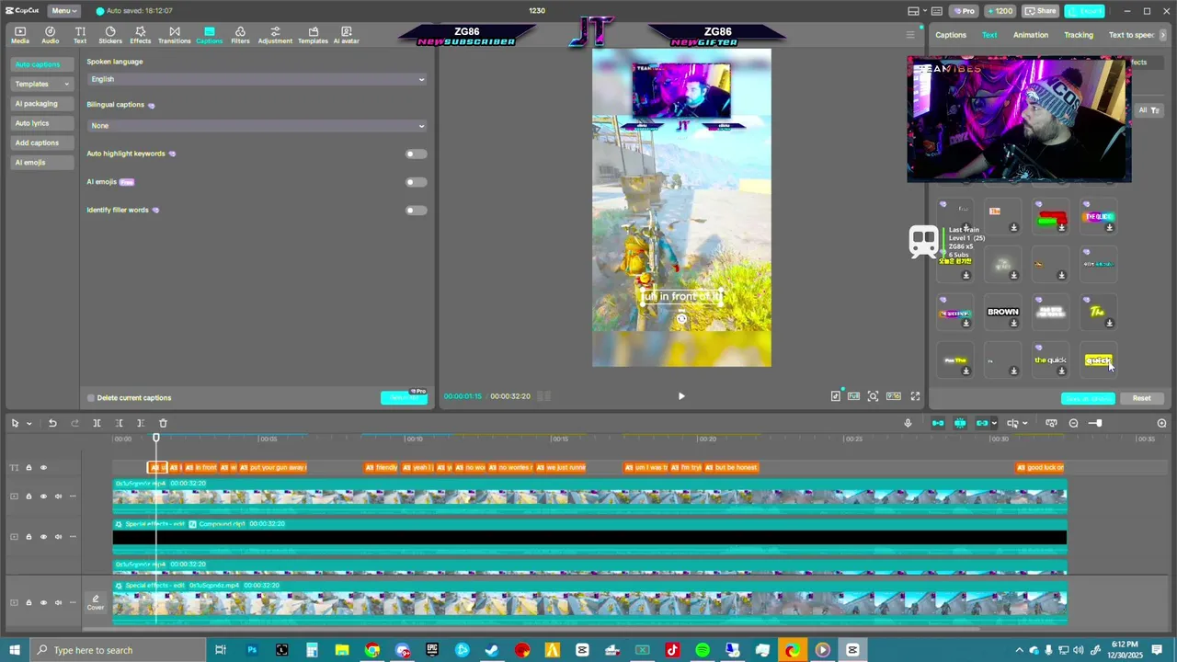1177x662 pixels.
Task: Expand the Templates sidebar dropdown
Action: tap(41, 84)
